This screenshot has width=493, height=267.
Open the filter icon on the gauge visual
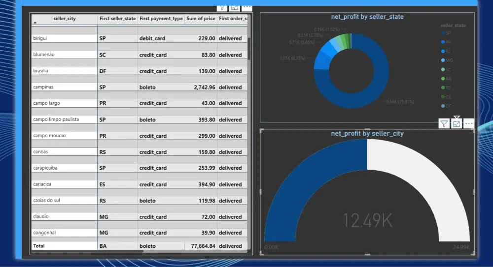coord(444,124)
